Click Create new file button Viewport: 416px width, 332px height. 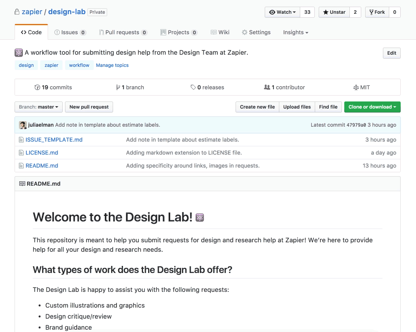point(257,107)
